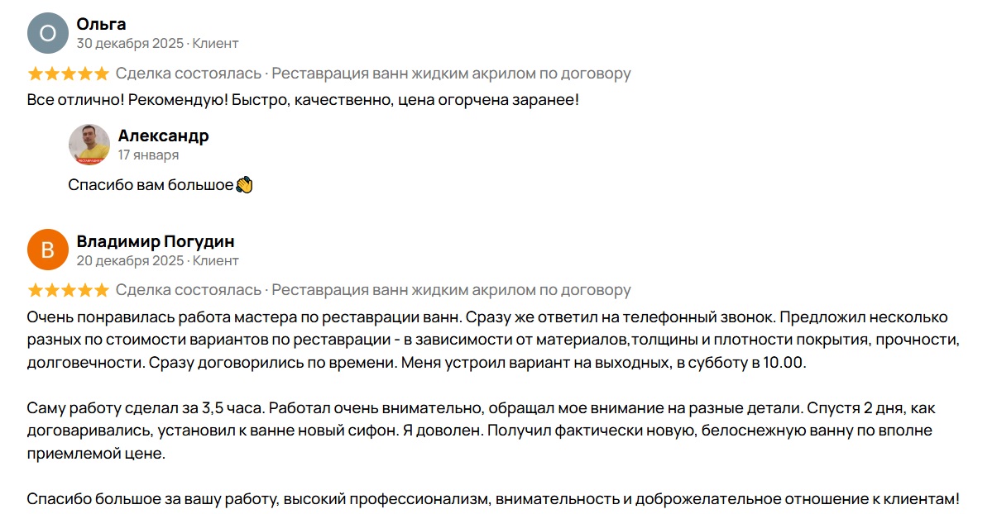Click the fifth star in Ольга's rating
This screenshot has height=514, width=997.
pyautogui.click(x=101, y=74)
